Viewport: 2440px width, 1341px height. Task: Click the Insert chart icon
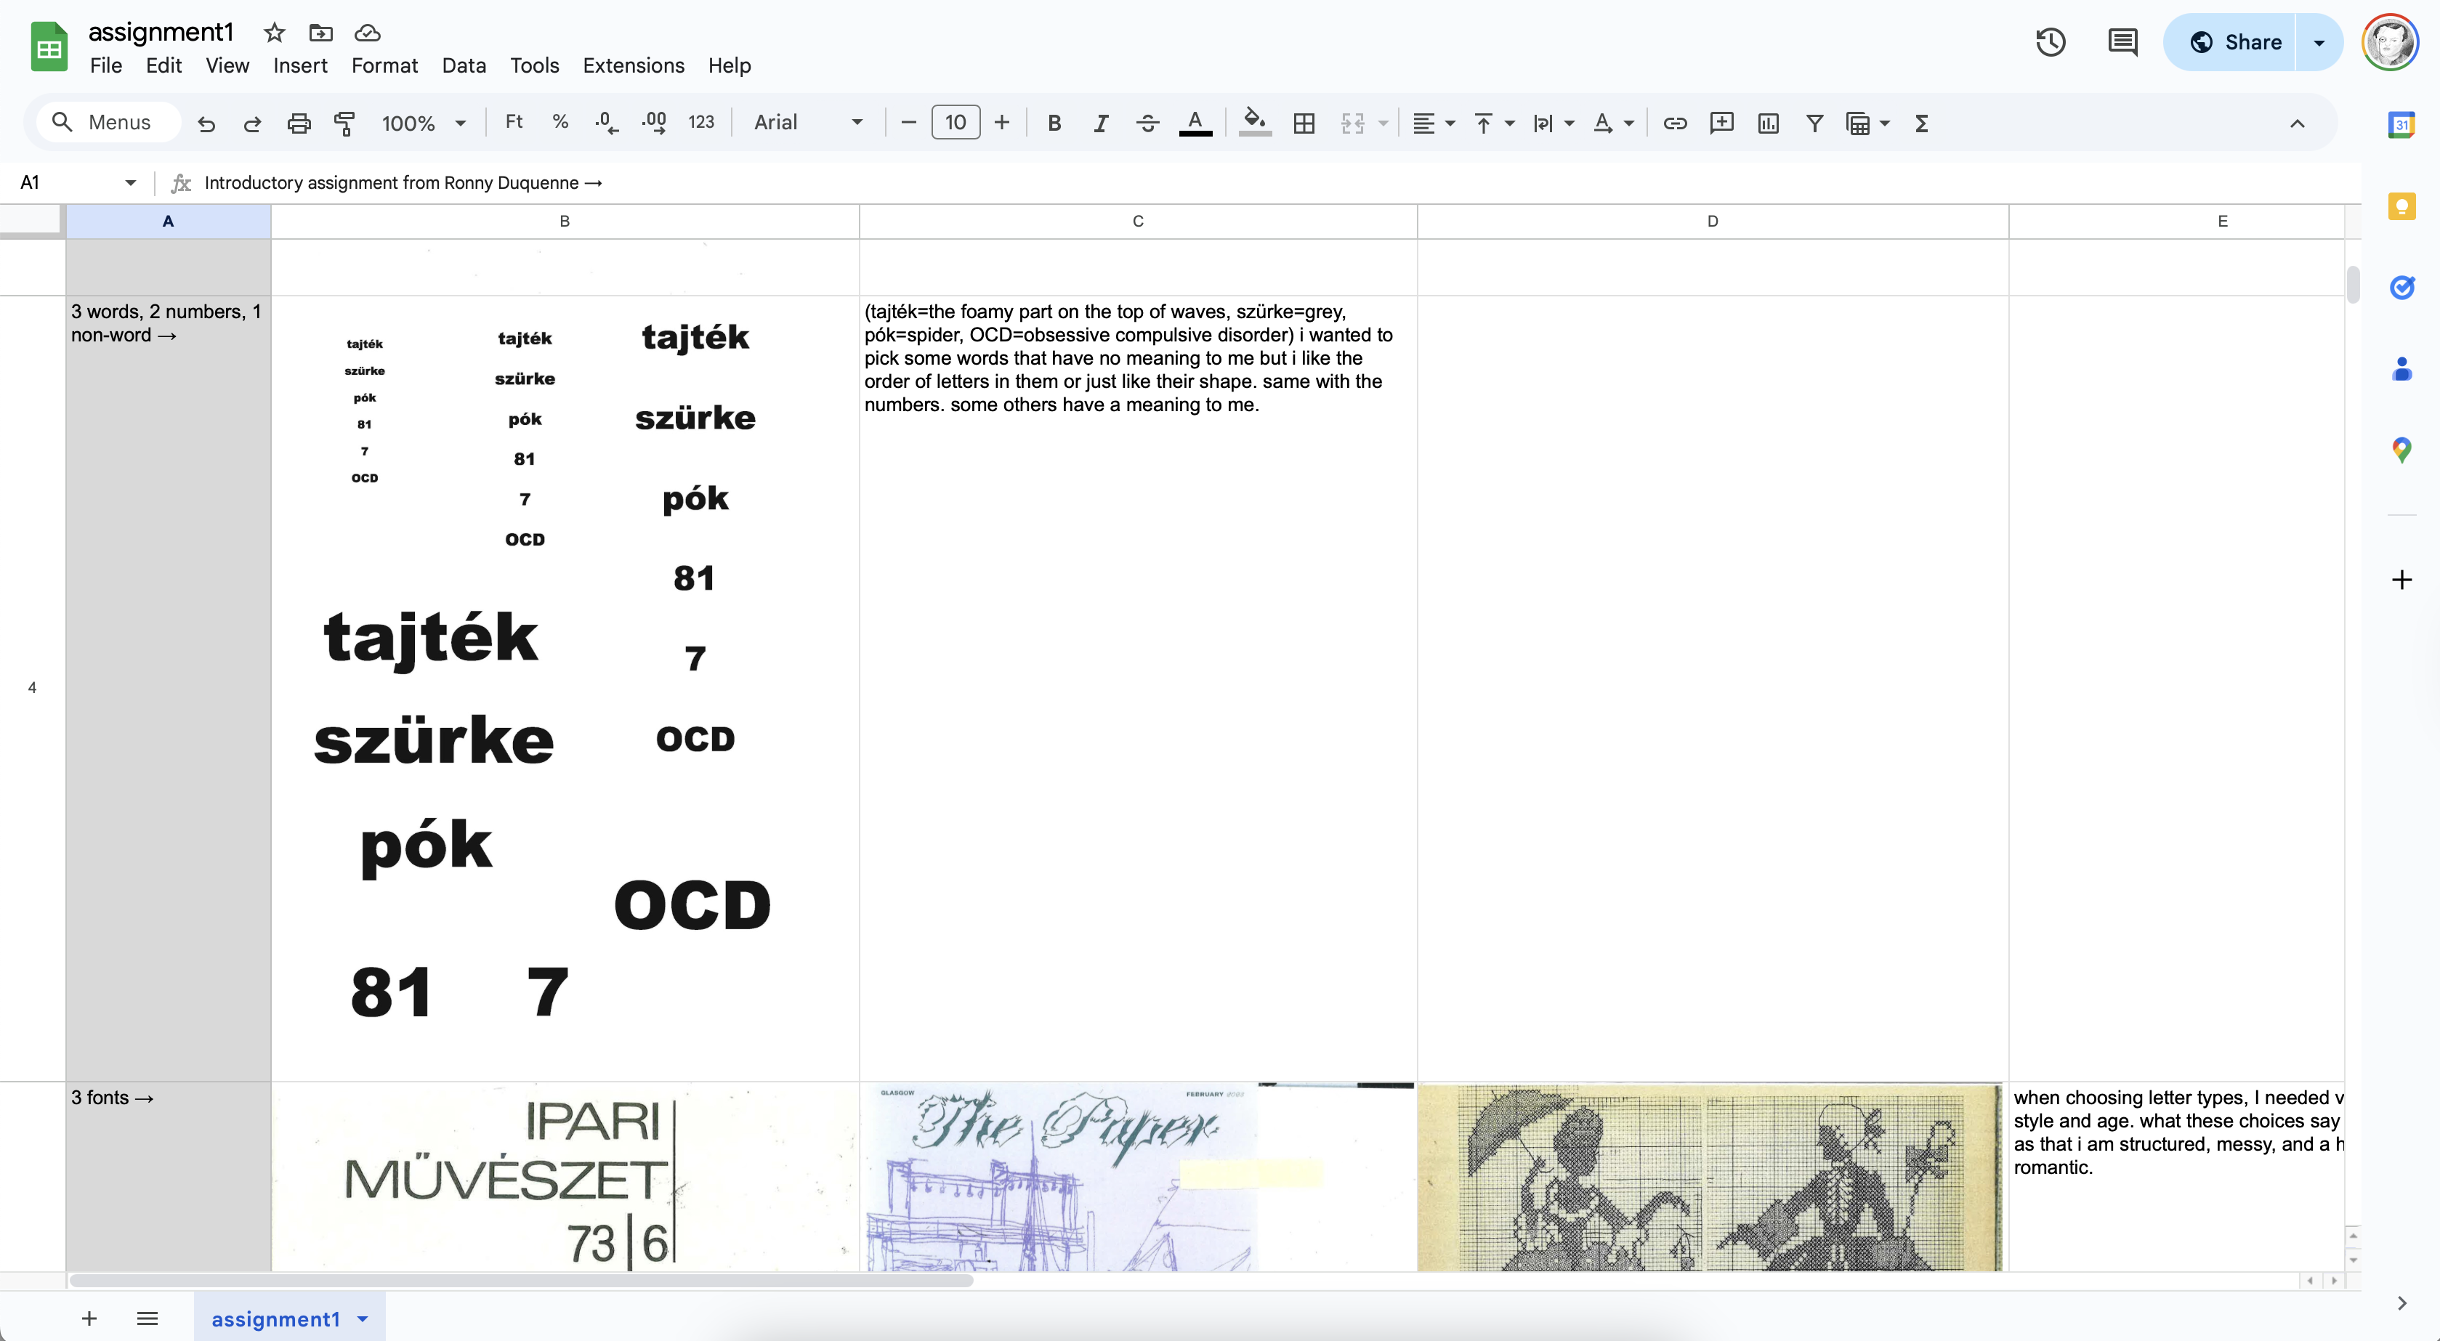[1767, 123]
